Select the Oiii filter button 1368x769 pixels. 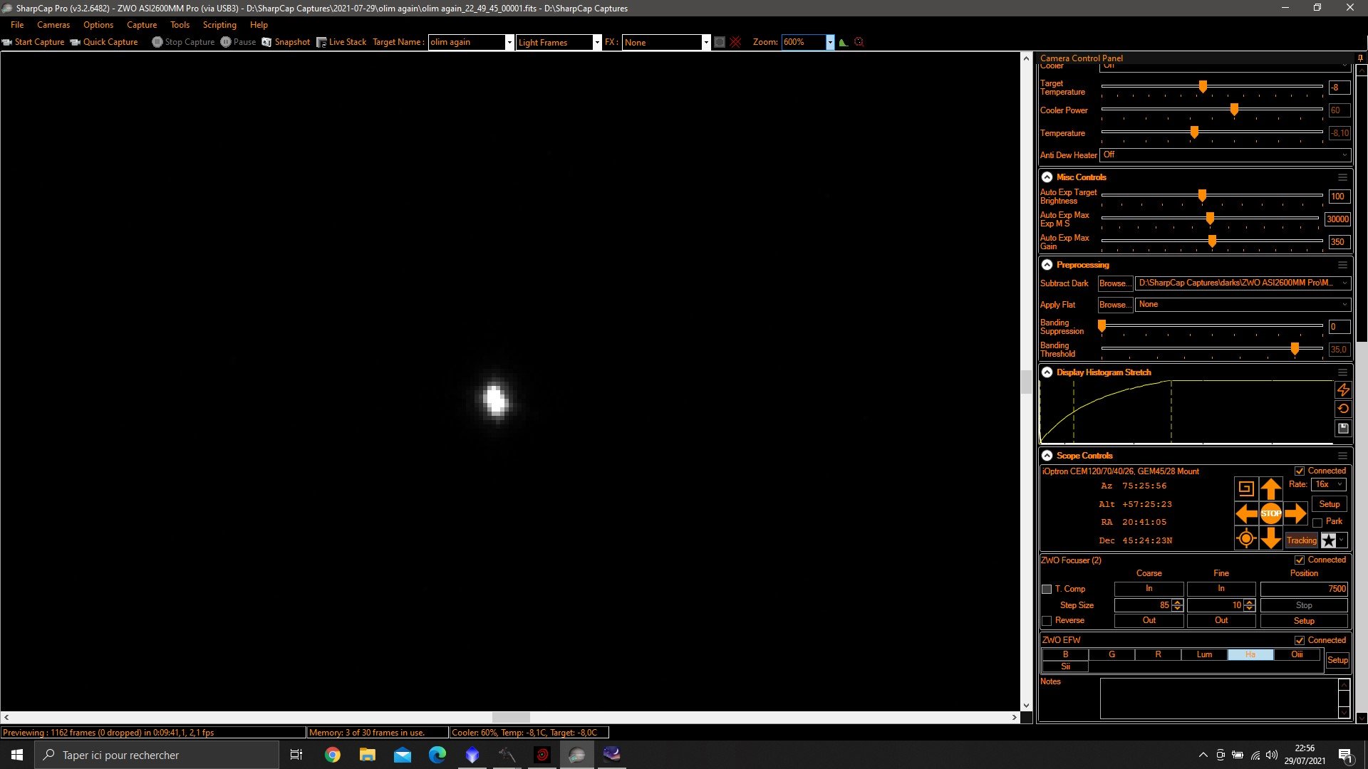pyautogui.click(x=1297, y=654)
